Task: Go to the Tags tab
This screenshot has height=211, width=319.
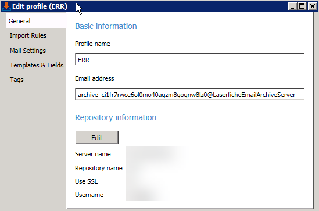Action: coord(17,80)
